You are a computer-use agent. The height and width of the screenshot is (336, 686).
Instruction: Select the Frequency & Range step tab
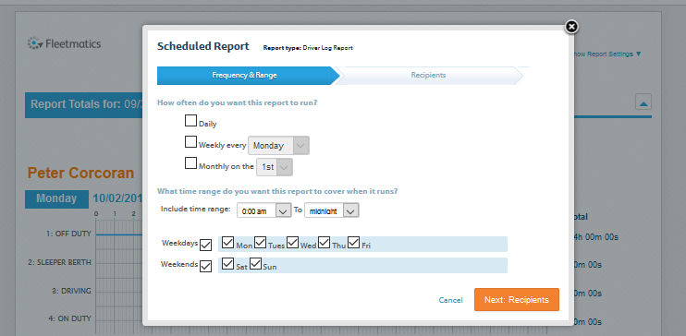coord(245,75)
